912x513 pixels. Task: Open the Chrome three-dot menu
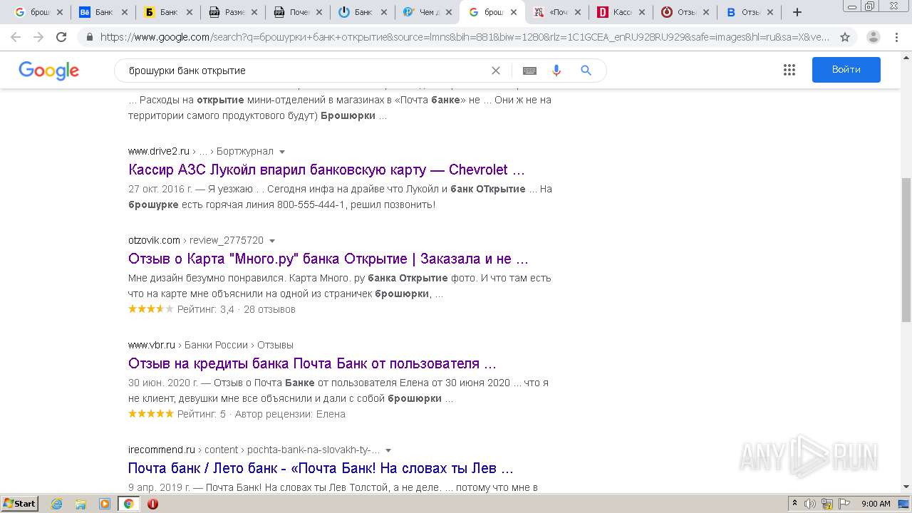coord(897,37)
